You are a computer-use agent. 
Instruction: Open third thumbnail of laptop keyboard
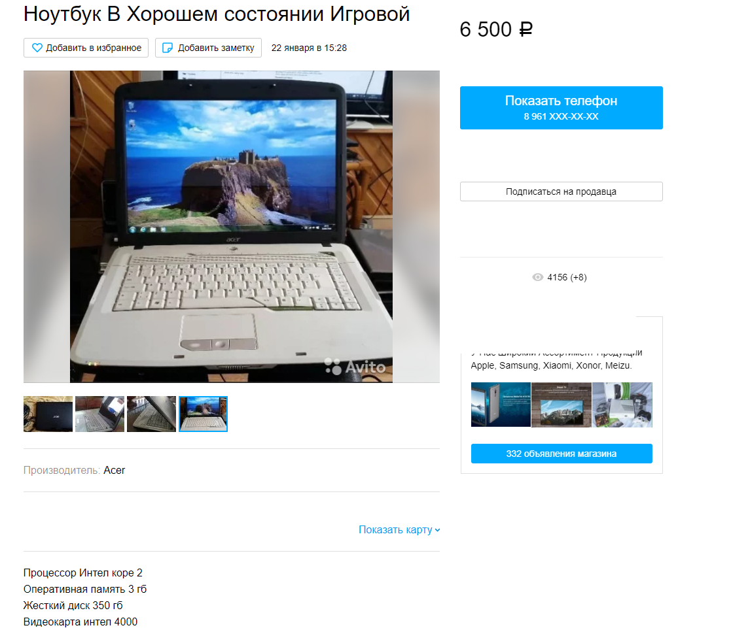[152, 414]
